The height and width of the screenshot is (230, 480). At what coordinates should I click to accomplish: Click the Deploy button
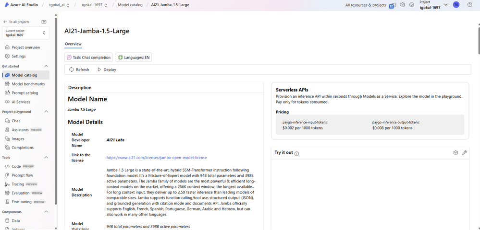click(x=107, y=69)
